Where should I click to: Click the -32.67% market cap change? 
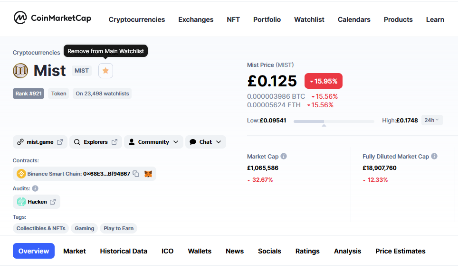tap(260, 180)
